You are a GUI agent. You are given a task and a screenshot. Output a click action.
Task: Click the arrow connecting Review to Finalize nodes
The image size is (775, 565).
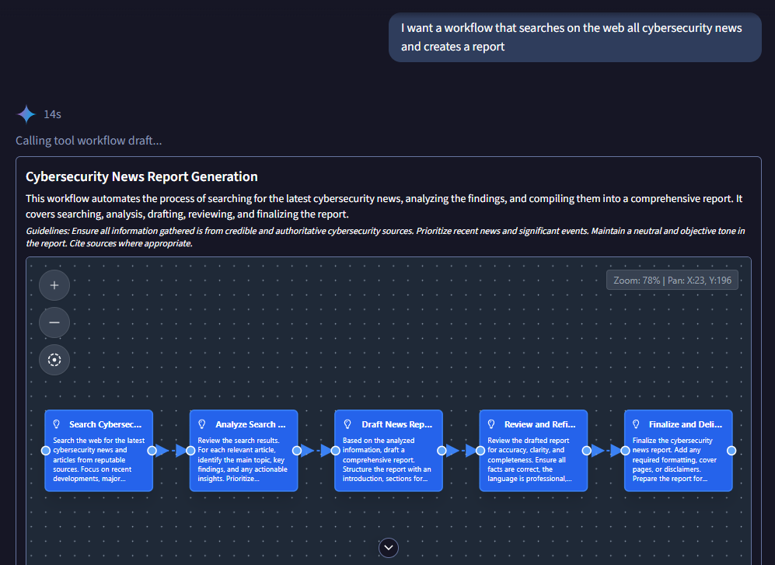click(x=609, y=451)
